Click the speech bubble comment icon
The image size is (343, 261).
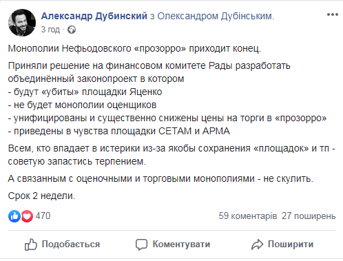pyautogui.click(x=141, y=244)
